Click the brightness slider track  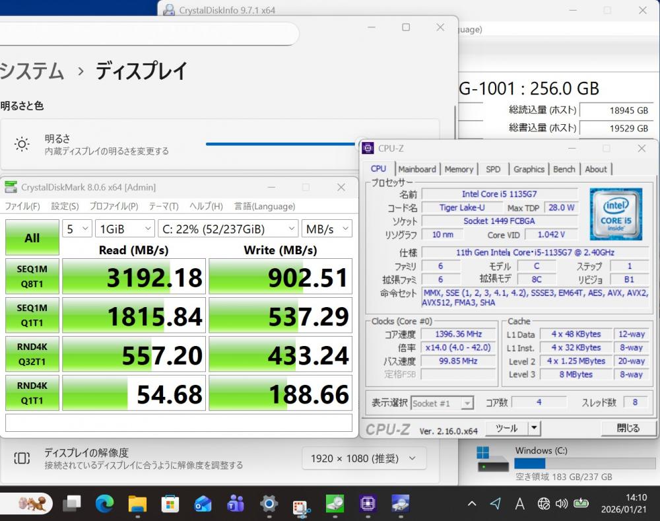[280, 143]
